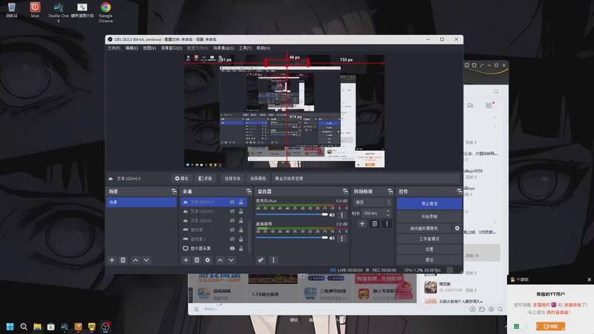Open the Windows Start menu
The image size is (594, 334).
(x=10, y=327)
